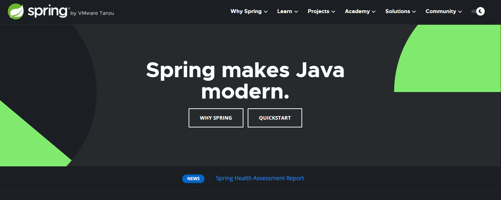Open the Projects navigation menu
This screenshot has width=501, height=200.
click(x=321, y=11)
